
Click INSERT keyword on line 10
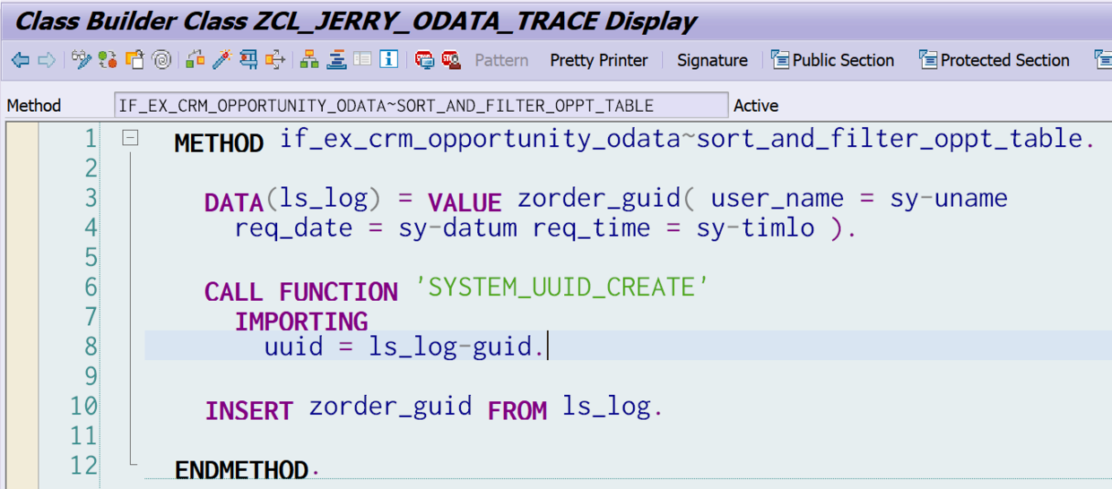(x=248, y=411)
